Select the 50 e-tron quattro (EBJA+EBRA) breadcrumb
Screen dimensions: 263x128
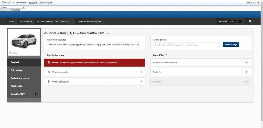55,21
